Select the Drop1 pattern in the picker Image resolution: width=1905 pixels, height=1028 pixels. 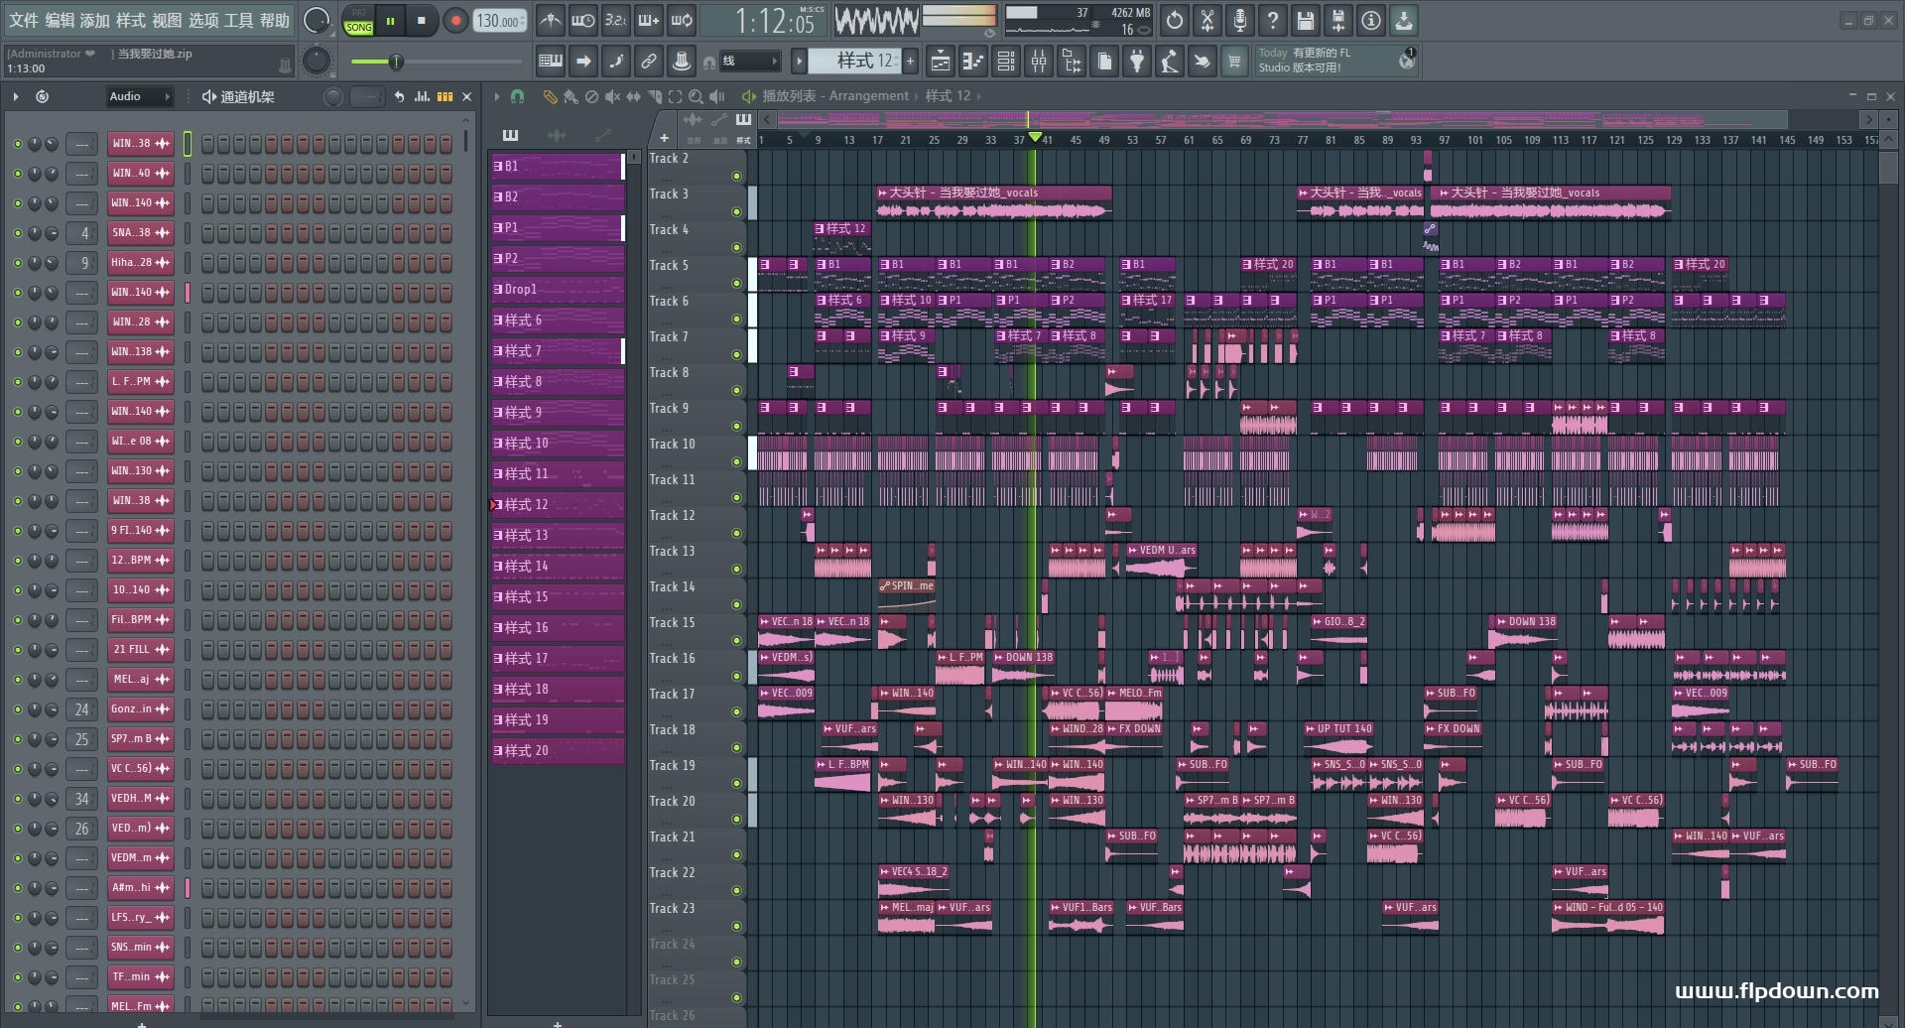click(556, 290)
